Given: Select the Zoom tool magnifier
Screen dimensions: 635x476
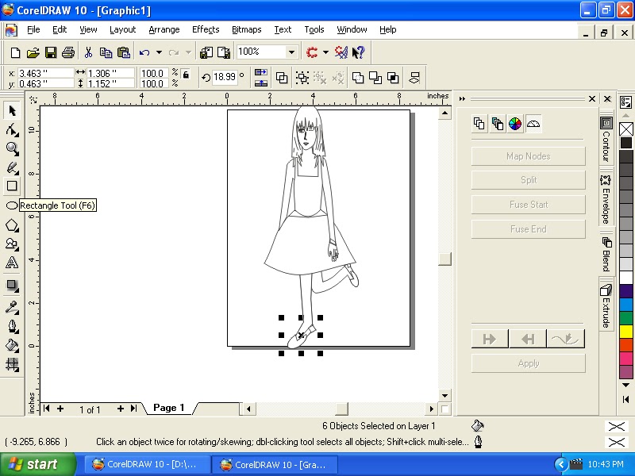Looking at the screenshot, I should [x=12, y=148].
